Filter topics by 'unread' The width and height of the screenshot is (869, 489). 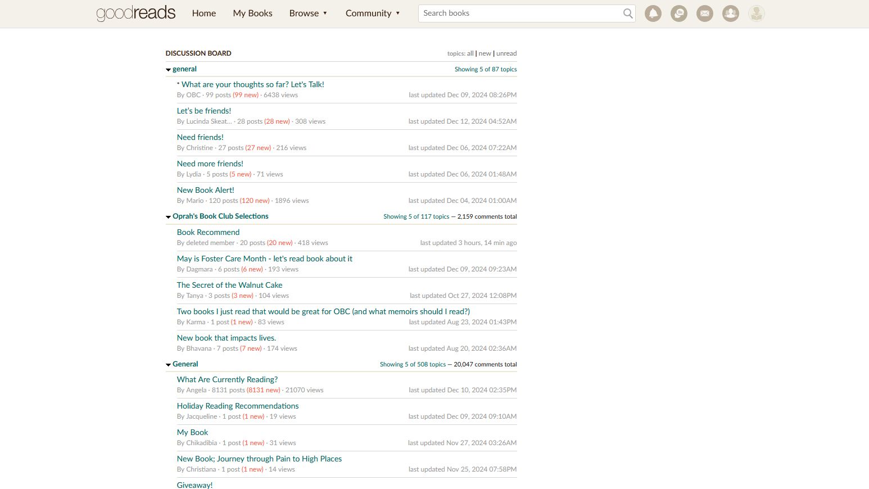coord(506,53)
